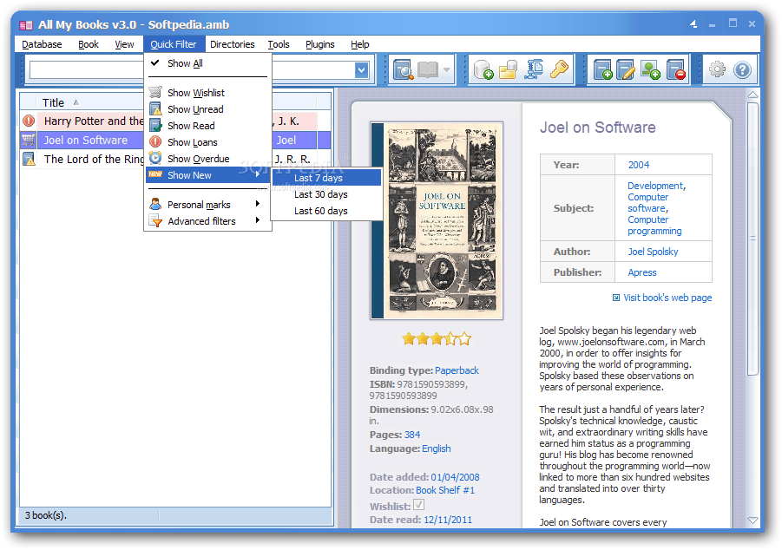Viewport: 782px width, 550px height.
Task: Open the Plugins menu
Action: point(319,44)
